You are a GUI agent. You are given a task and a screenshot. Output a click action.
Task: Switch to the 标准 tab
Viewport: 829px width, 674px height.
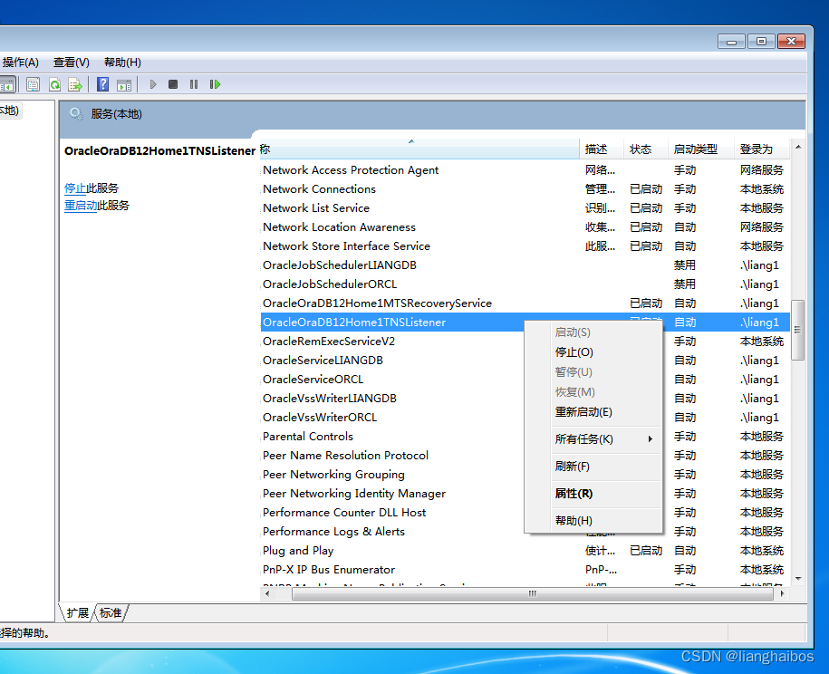(x=111, y=612)
